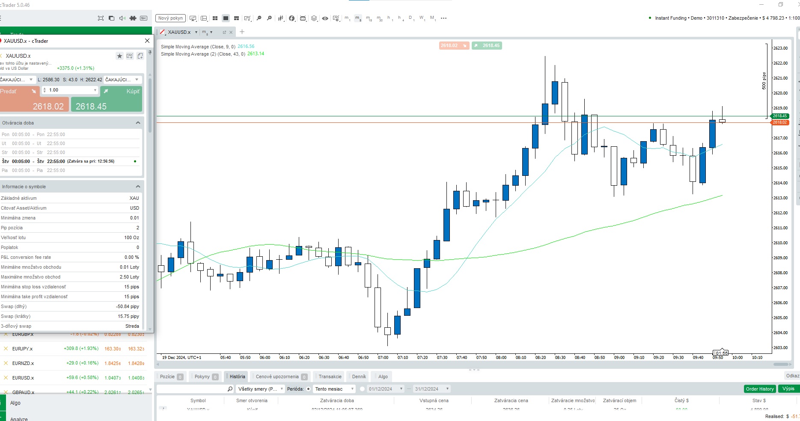Switch to the Transakcie tab
The width and height of the screenshot is (800, 421).
[330, 377]
